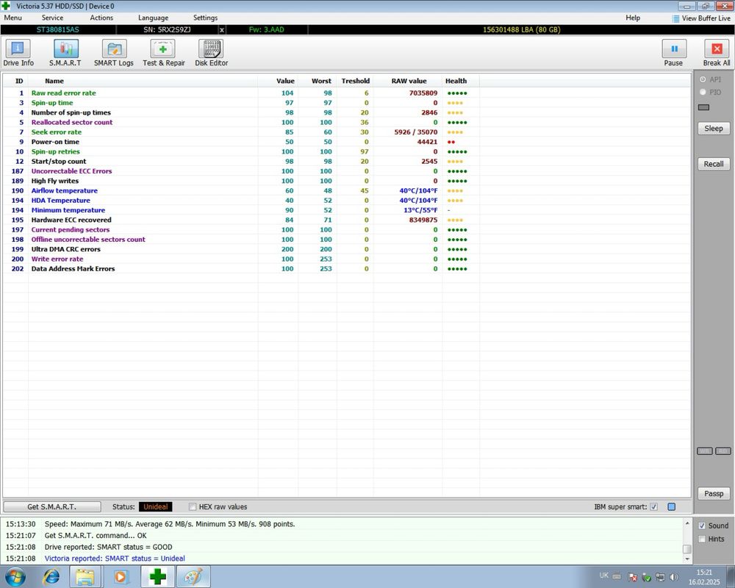Screen dimensions: 735x588
Task: Click log line 'Victoria reported: SMART status = Unideal'
Action: [x=115, y=559]
